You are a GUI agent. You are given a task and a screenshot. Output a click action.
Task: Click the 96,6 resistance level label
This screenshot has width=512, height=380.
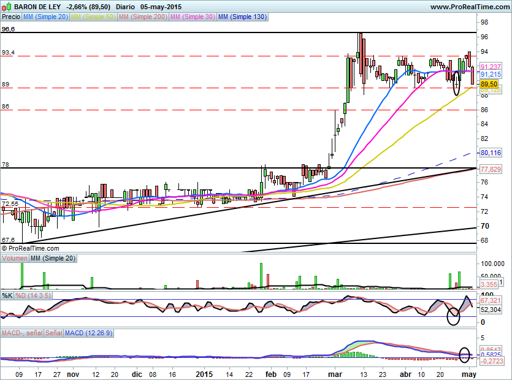pos(8,29)
